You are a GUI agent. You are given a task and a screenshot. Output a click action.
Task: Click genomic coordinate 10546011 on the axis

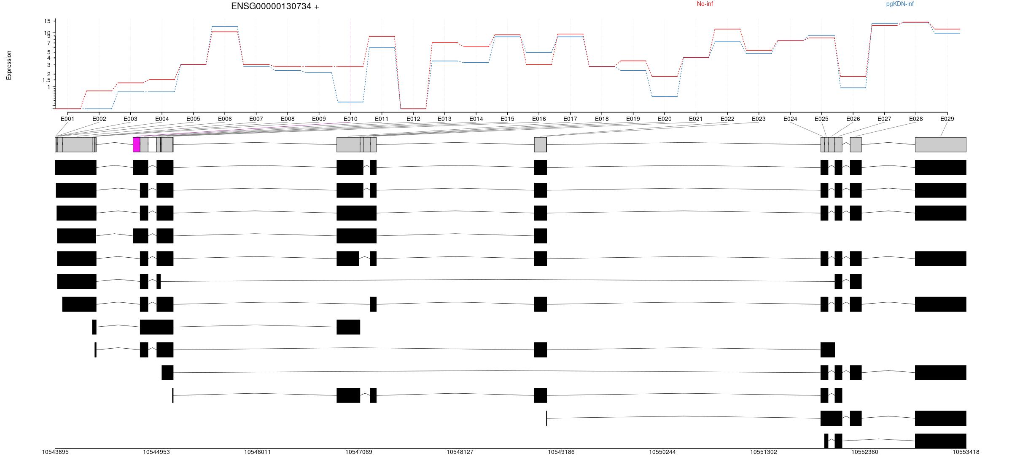click(x=258, y=452)
